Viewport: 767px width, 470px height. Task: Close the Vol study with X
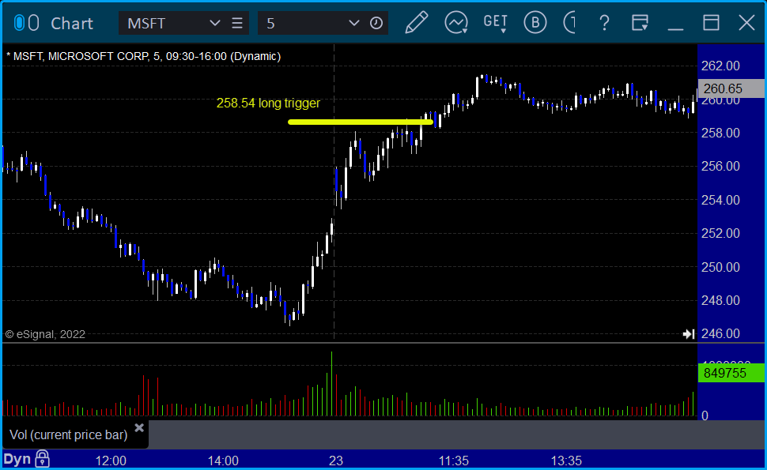click(139, 428)
